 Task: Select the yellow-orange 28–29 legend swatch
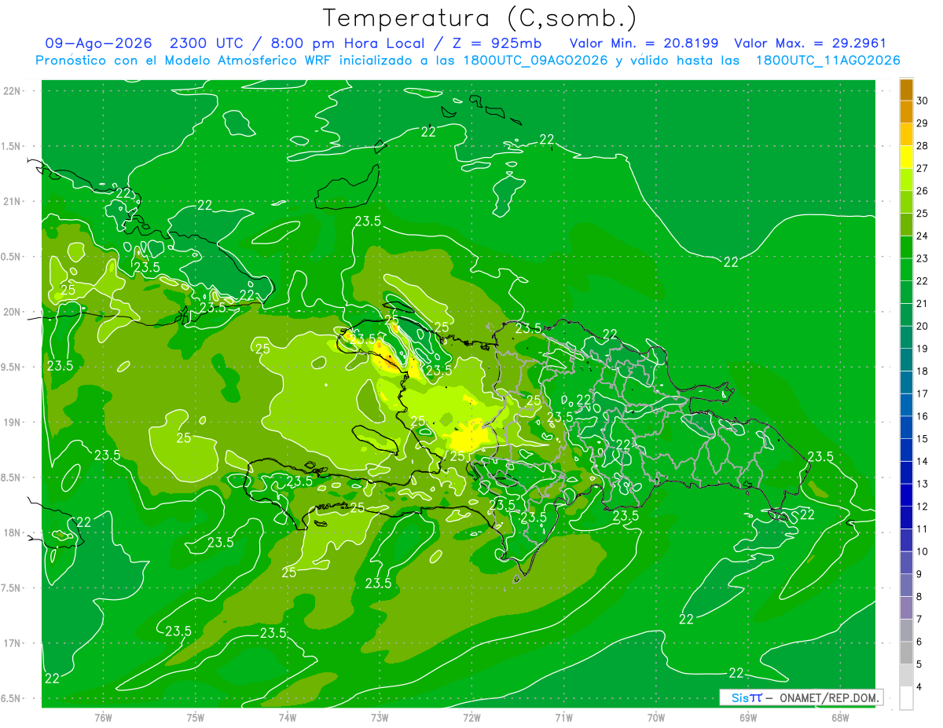point(906,134)
